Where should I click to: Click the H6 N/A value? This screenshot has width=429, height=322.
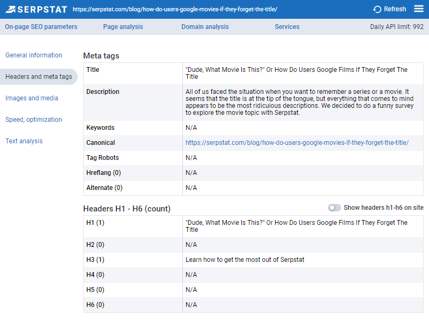[191, 305]
